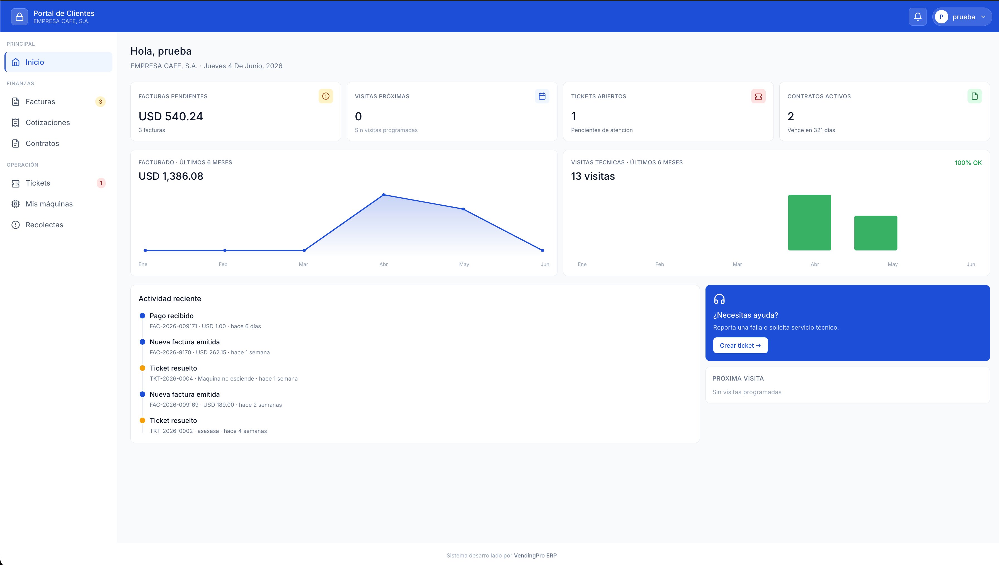999x565 pixels.
Task: Click 'Pendientes de atención' text
Action: (x=602, y=130)
